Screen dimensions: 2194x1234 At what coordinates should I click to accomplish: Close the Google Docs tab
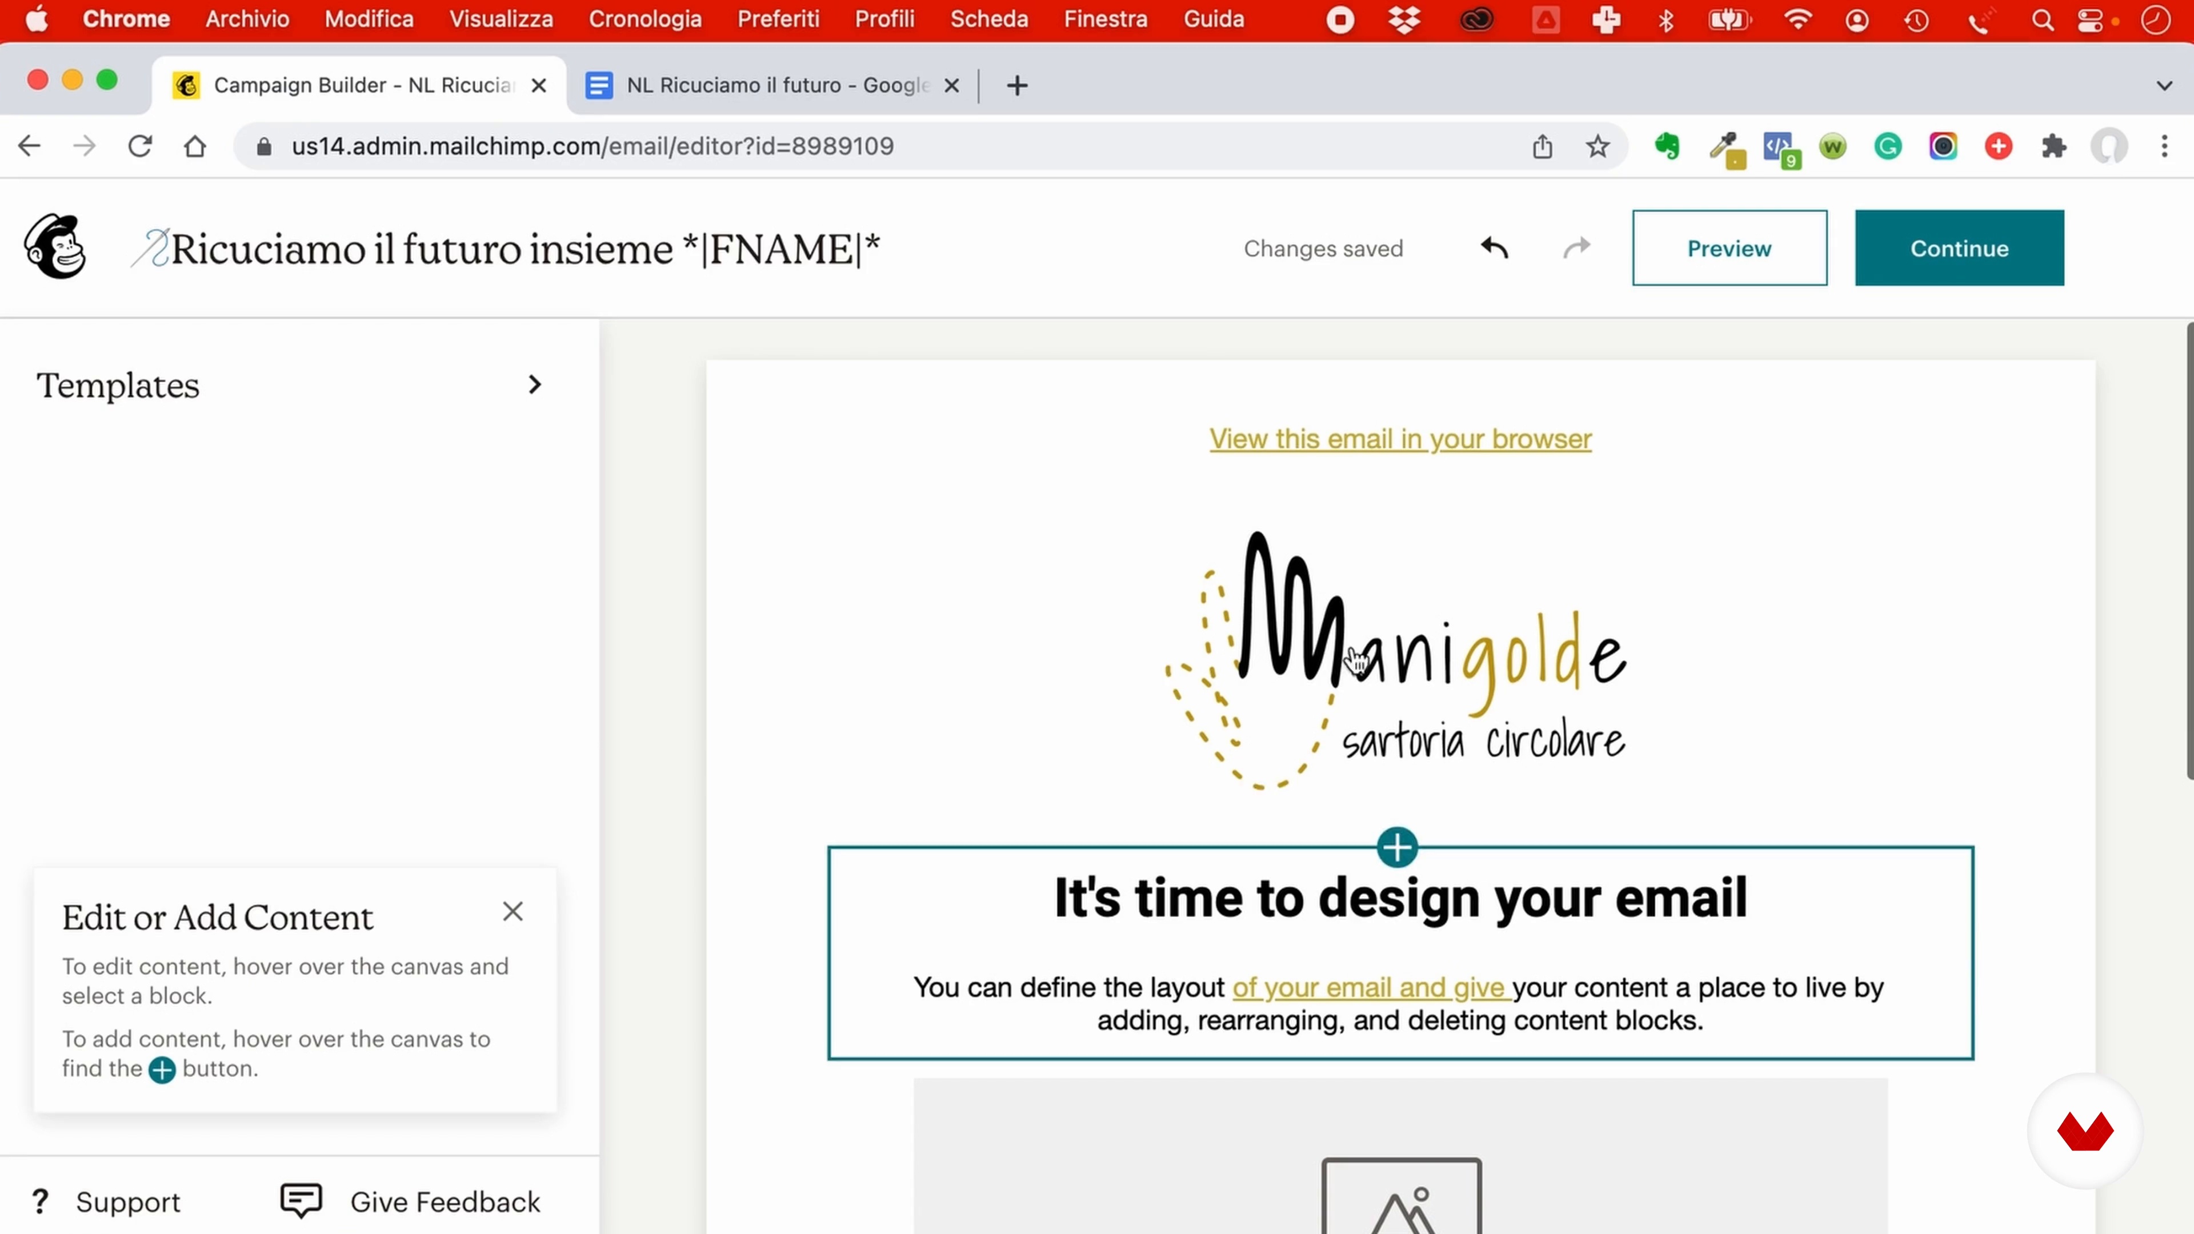[x=951, y=85]
